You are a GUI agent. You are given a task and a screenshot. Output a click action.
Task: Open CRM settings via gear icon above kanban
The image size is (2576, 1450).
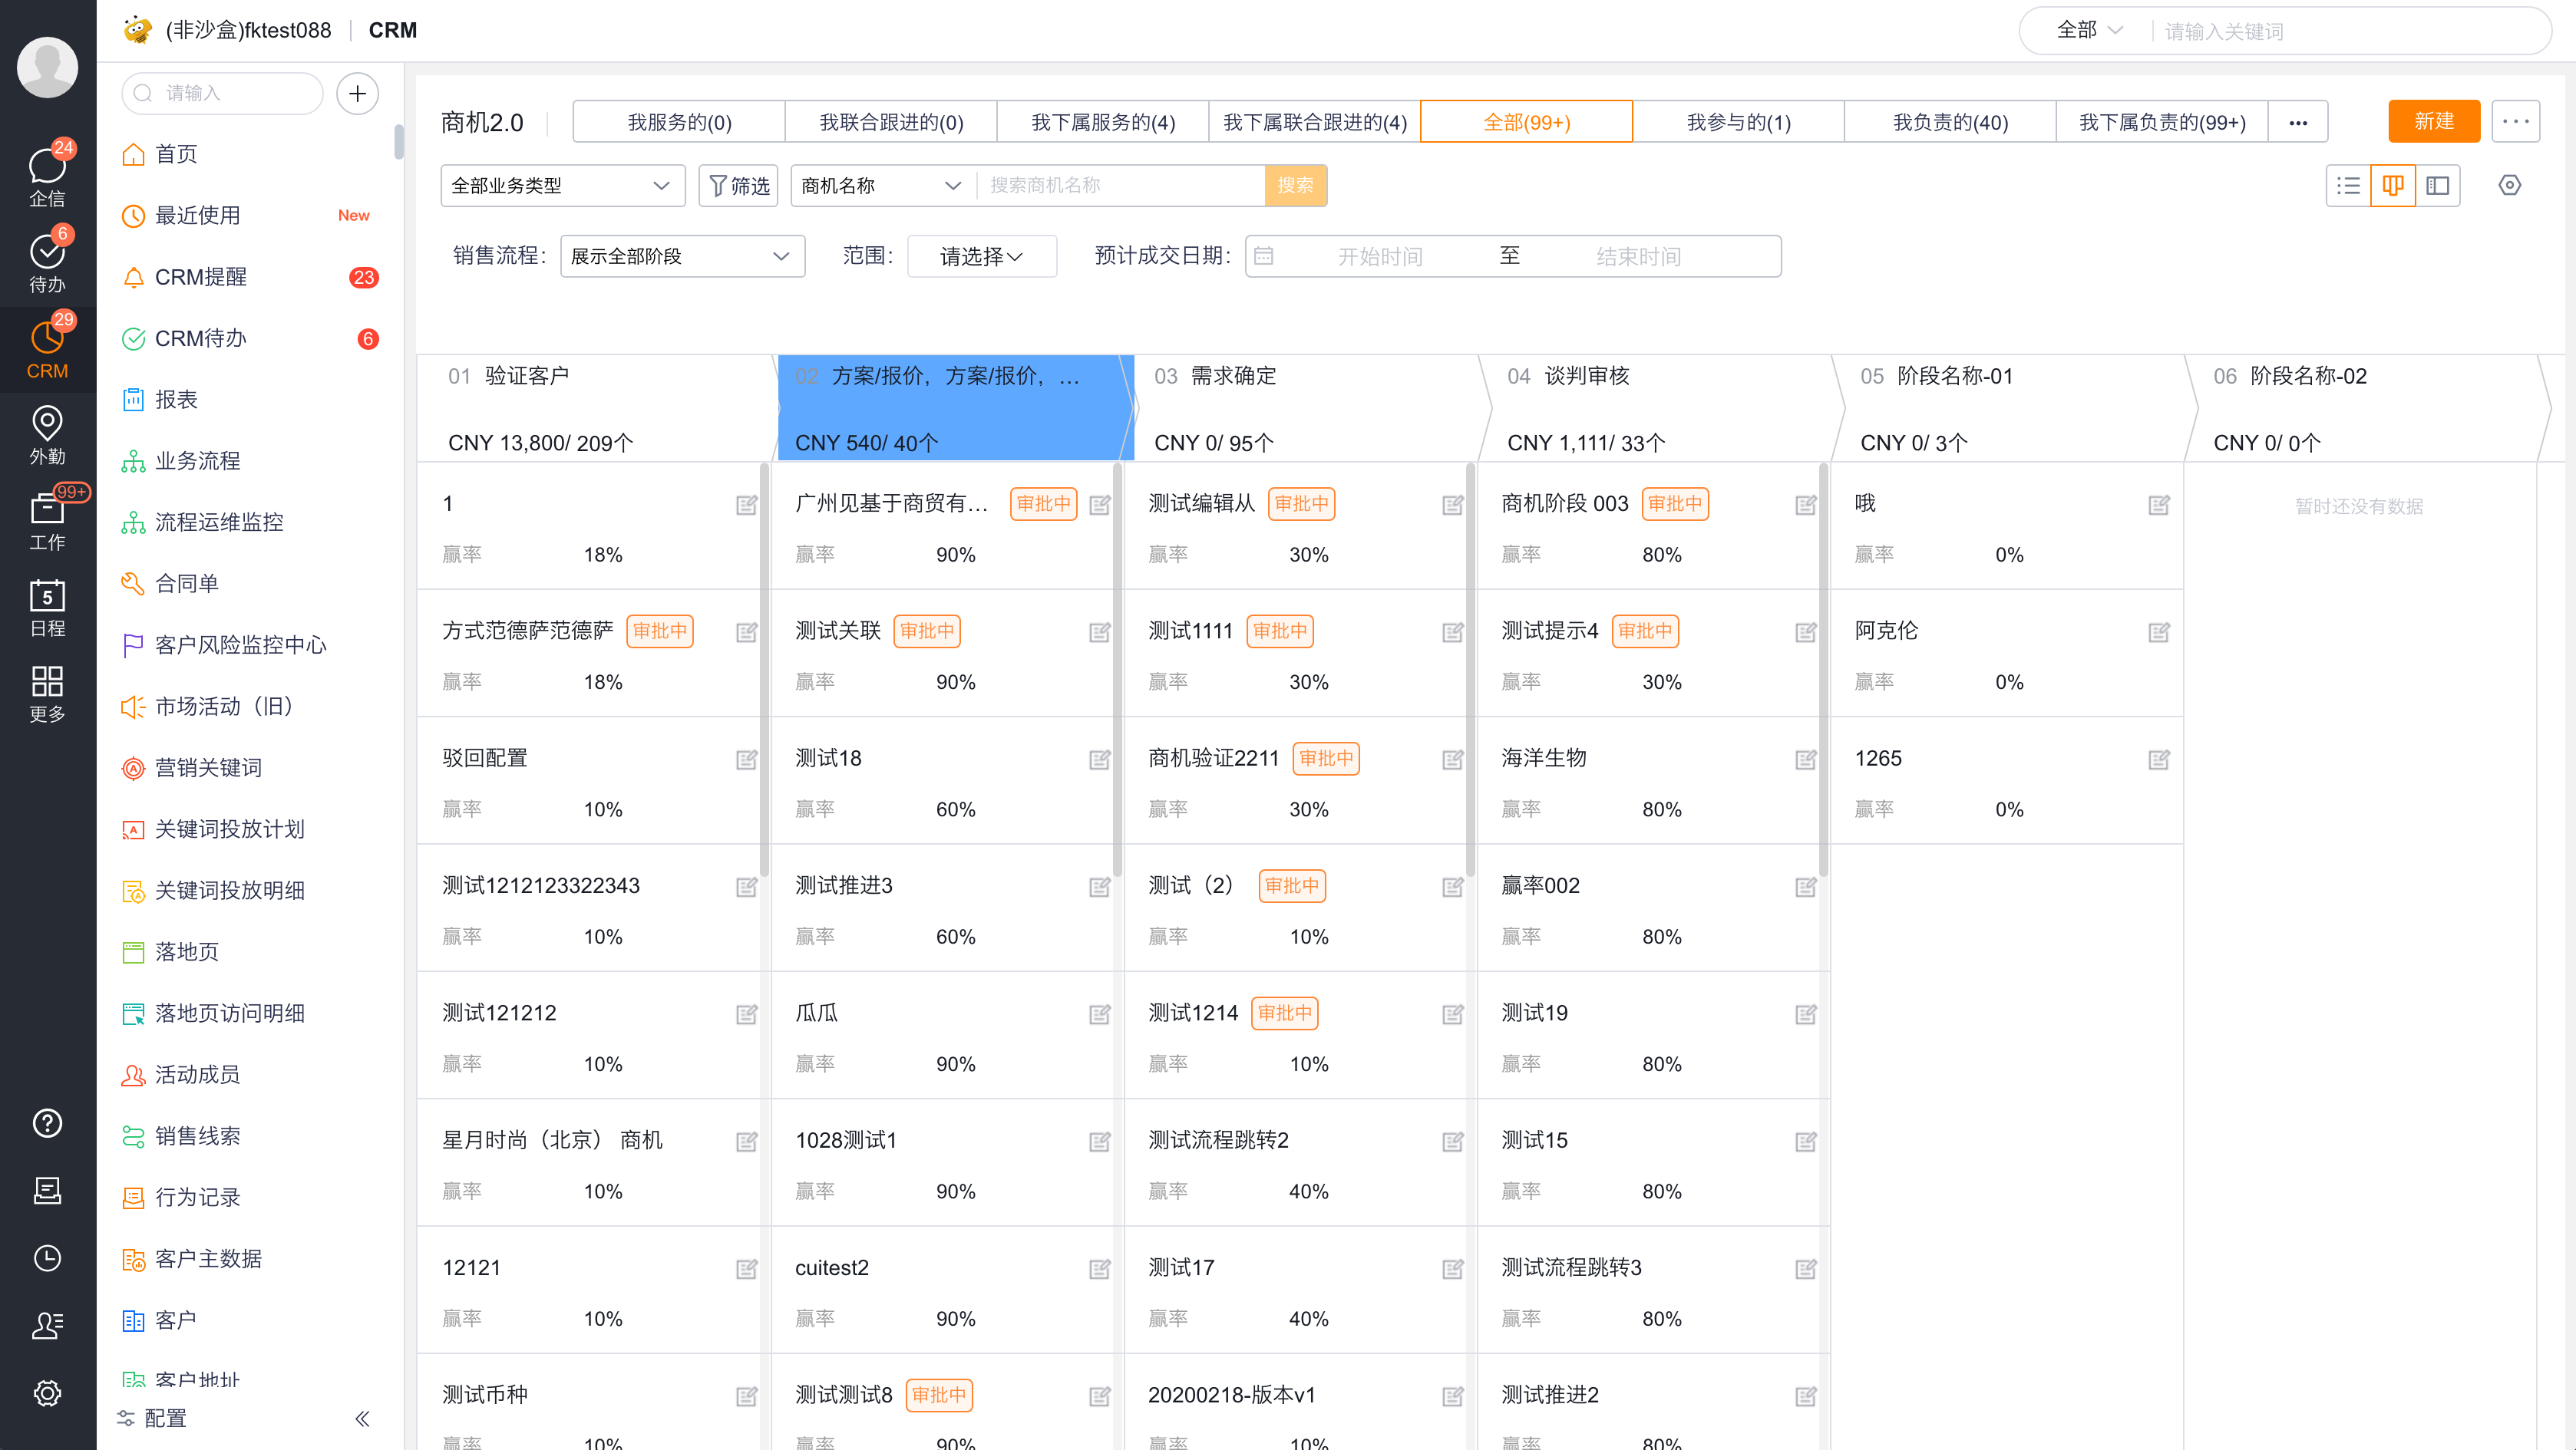pyautogui.click(x=2510, y=185)
